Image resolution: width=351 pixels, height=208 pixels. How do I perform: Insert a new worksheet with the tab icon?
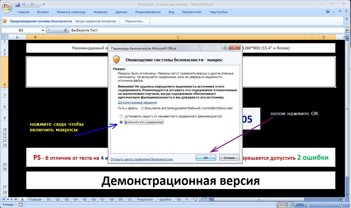pyautogui.click(x=195, y=200)
